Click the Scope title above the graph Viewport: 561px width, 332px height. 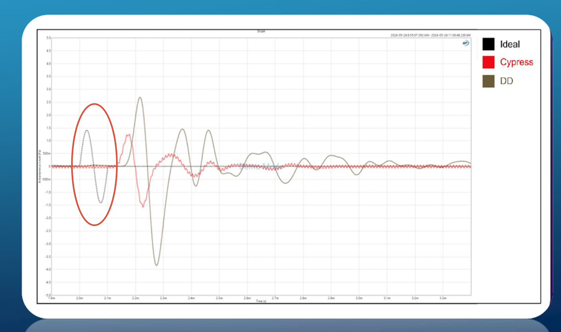click(x=260, y=31)
